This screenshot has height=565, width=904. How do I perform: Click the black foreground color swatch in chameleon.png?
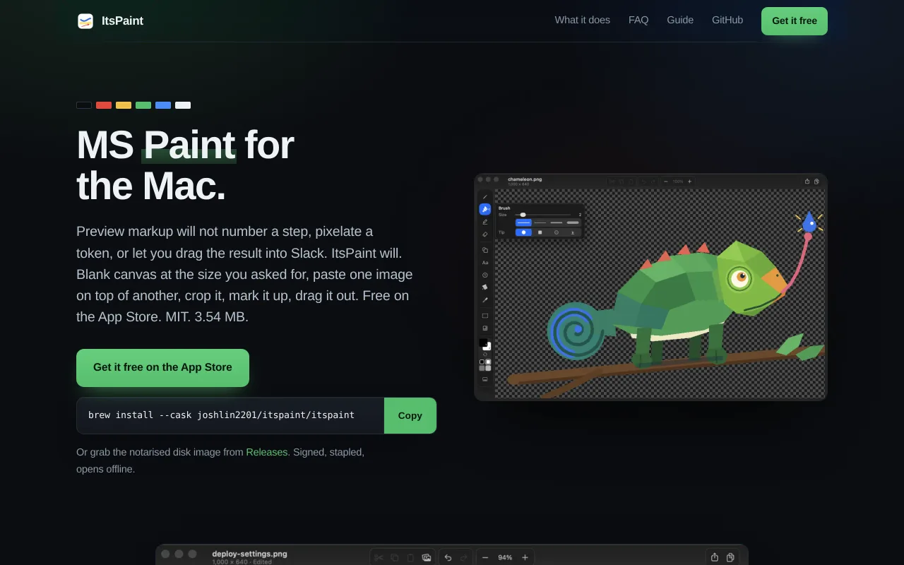[x=483, y=343]
